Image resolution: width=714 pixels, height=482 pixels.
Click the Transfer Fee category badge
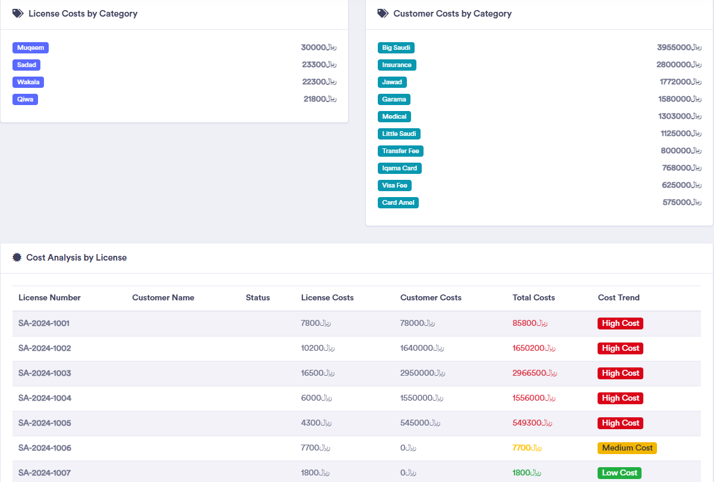click(401, 151)
